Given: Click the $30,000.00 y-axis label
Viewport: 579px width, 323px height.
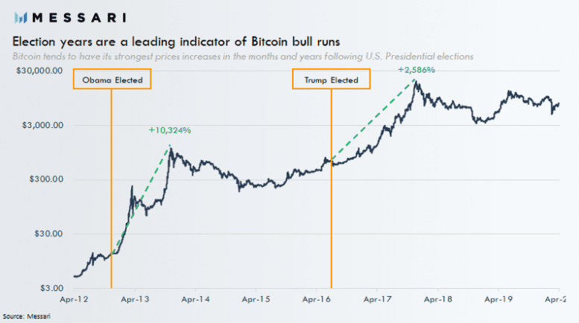Looking at the screenshot, I should [39, 71].
